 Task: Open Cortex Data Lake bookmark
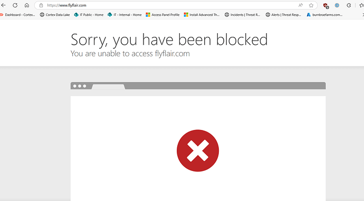[55, 15]
